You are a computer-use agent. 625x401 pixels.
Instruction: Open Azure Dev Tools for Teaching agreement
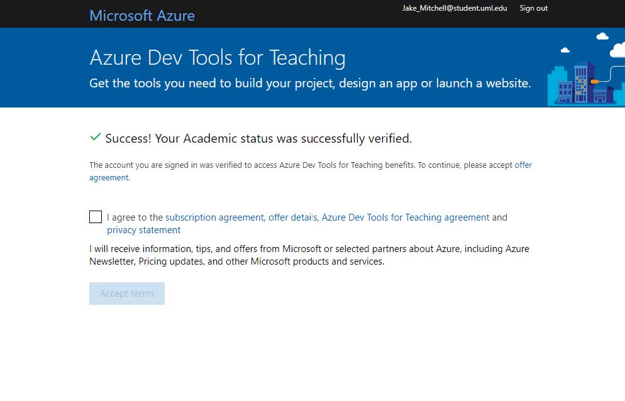click(406, 217)
